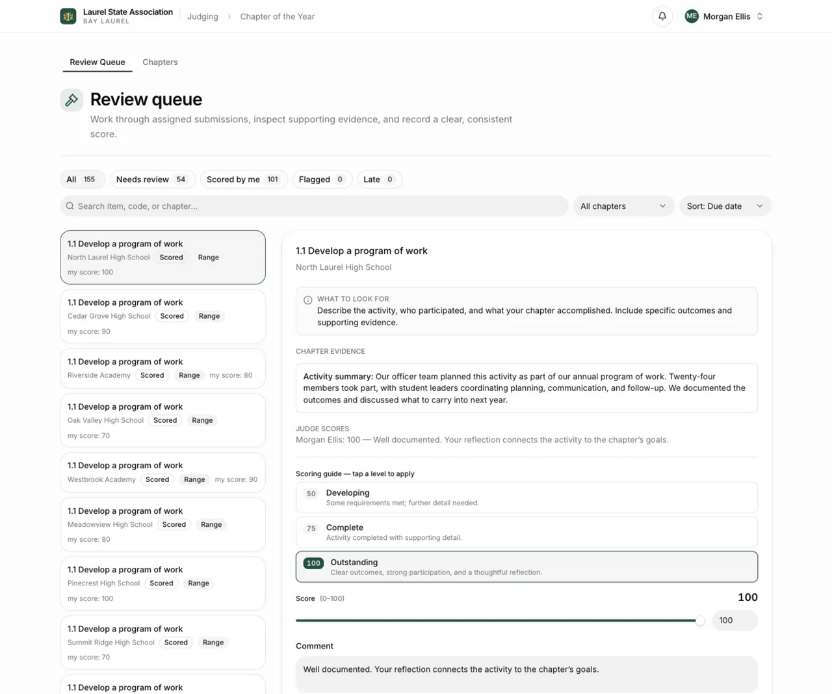The width and height of the screenshot is (832, 694).
Task: Open the Pinecrest High School submission
Action: pos(163,583)
